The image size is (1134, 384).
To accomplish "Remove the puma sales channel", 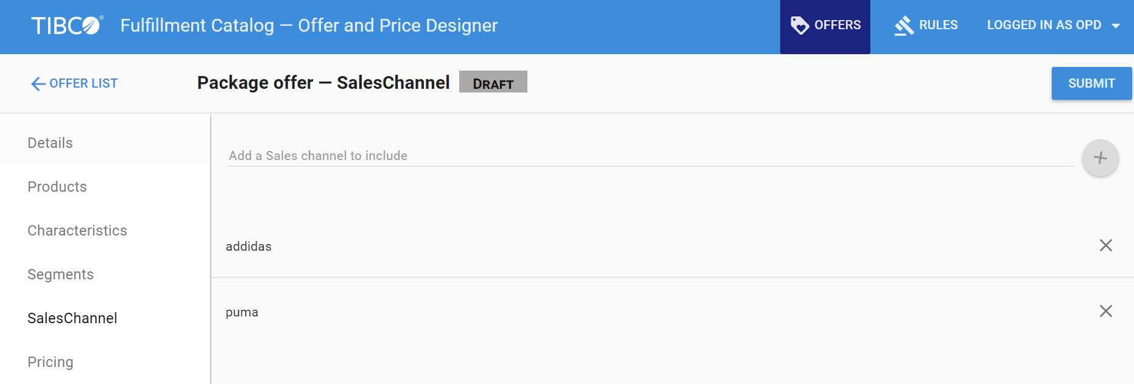I will coord(1105,311).
